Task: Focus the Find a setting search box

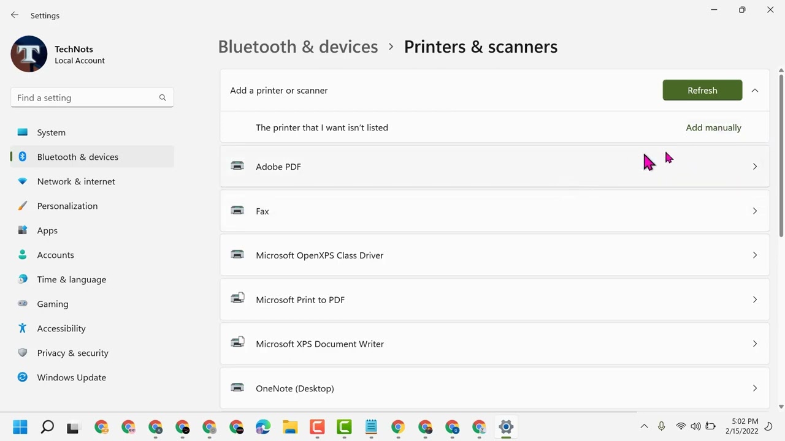Action: 92,97
